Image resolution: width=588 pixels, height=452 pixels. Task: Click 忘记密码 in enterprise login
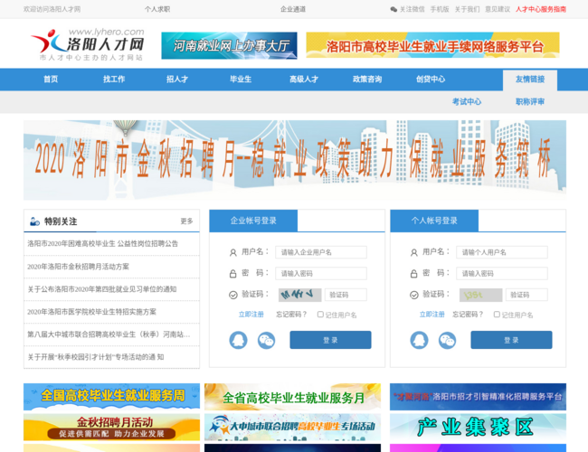coord(291,315)
